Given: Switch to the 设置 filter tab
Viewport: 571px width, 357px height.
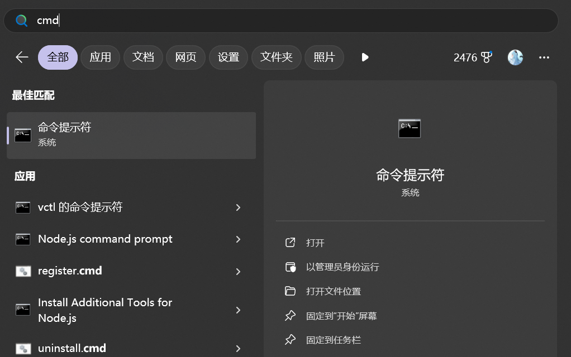Looking at the screenshot, I should pyautogui.click(x=229, y=57).
